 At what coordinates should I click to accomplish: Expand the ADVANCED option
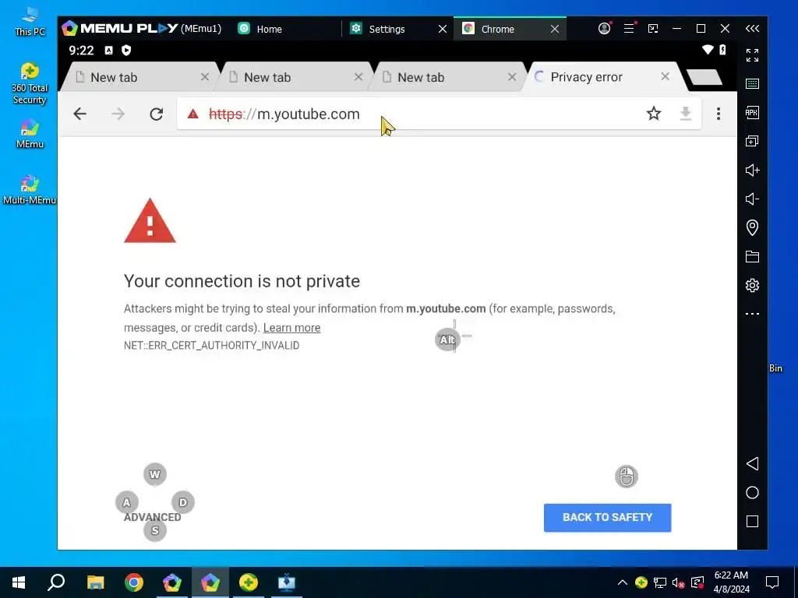click(x=152, y=517)
